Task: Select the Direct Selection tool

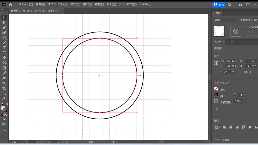Action: tap(4, 22)
